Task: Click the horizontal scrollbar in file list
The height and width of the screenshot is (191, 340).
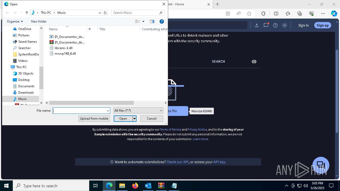Action: click(x=91, y=103)
